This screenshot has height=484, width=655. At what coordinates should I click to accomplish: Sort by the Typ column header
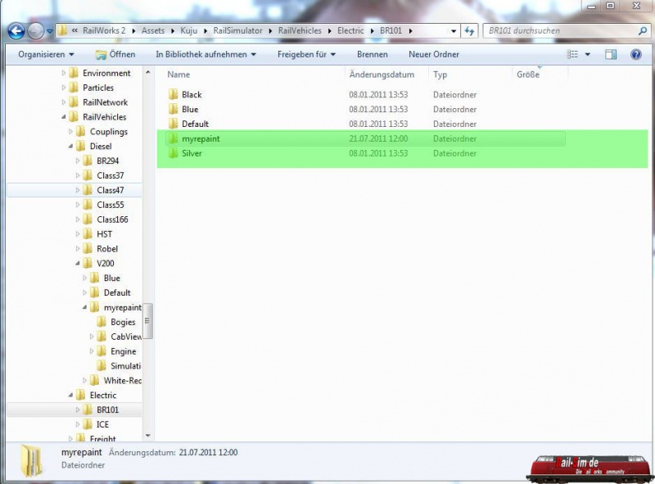pos(440,75)
